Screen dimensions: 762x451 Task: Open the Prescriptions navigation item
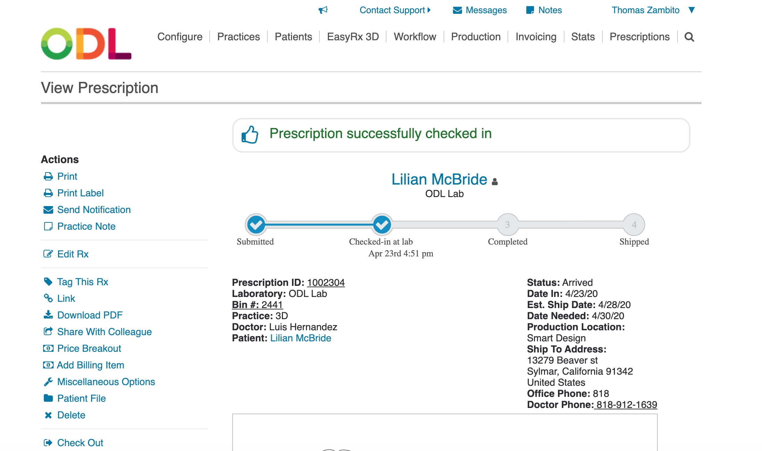tap(639, 37)
